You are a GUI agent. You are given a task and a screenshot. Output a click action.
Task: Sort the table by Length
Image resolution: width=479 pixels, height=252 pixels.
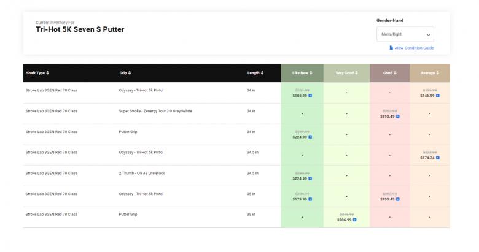(x=255, y=73)
